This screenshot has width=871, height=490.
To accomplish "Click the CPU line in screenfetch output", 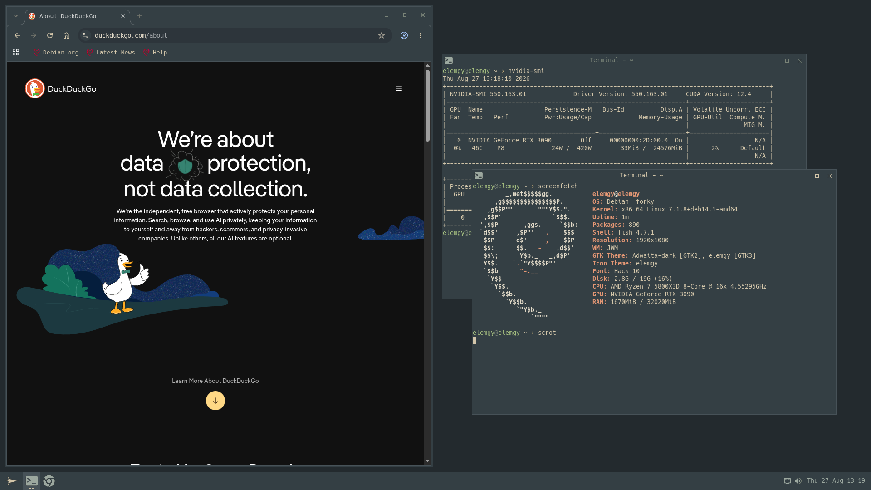I will click(x=679, y=287).
